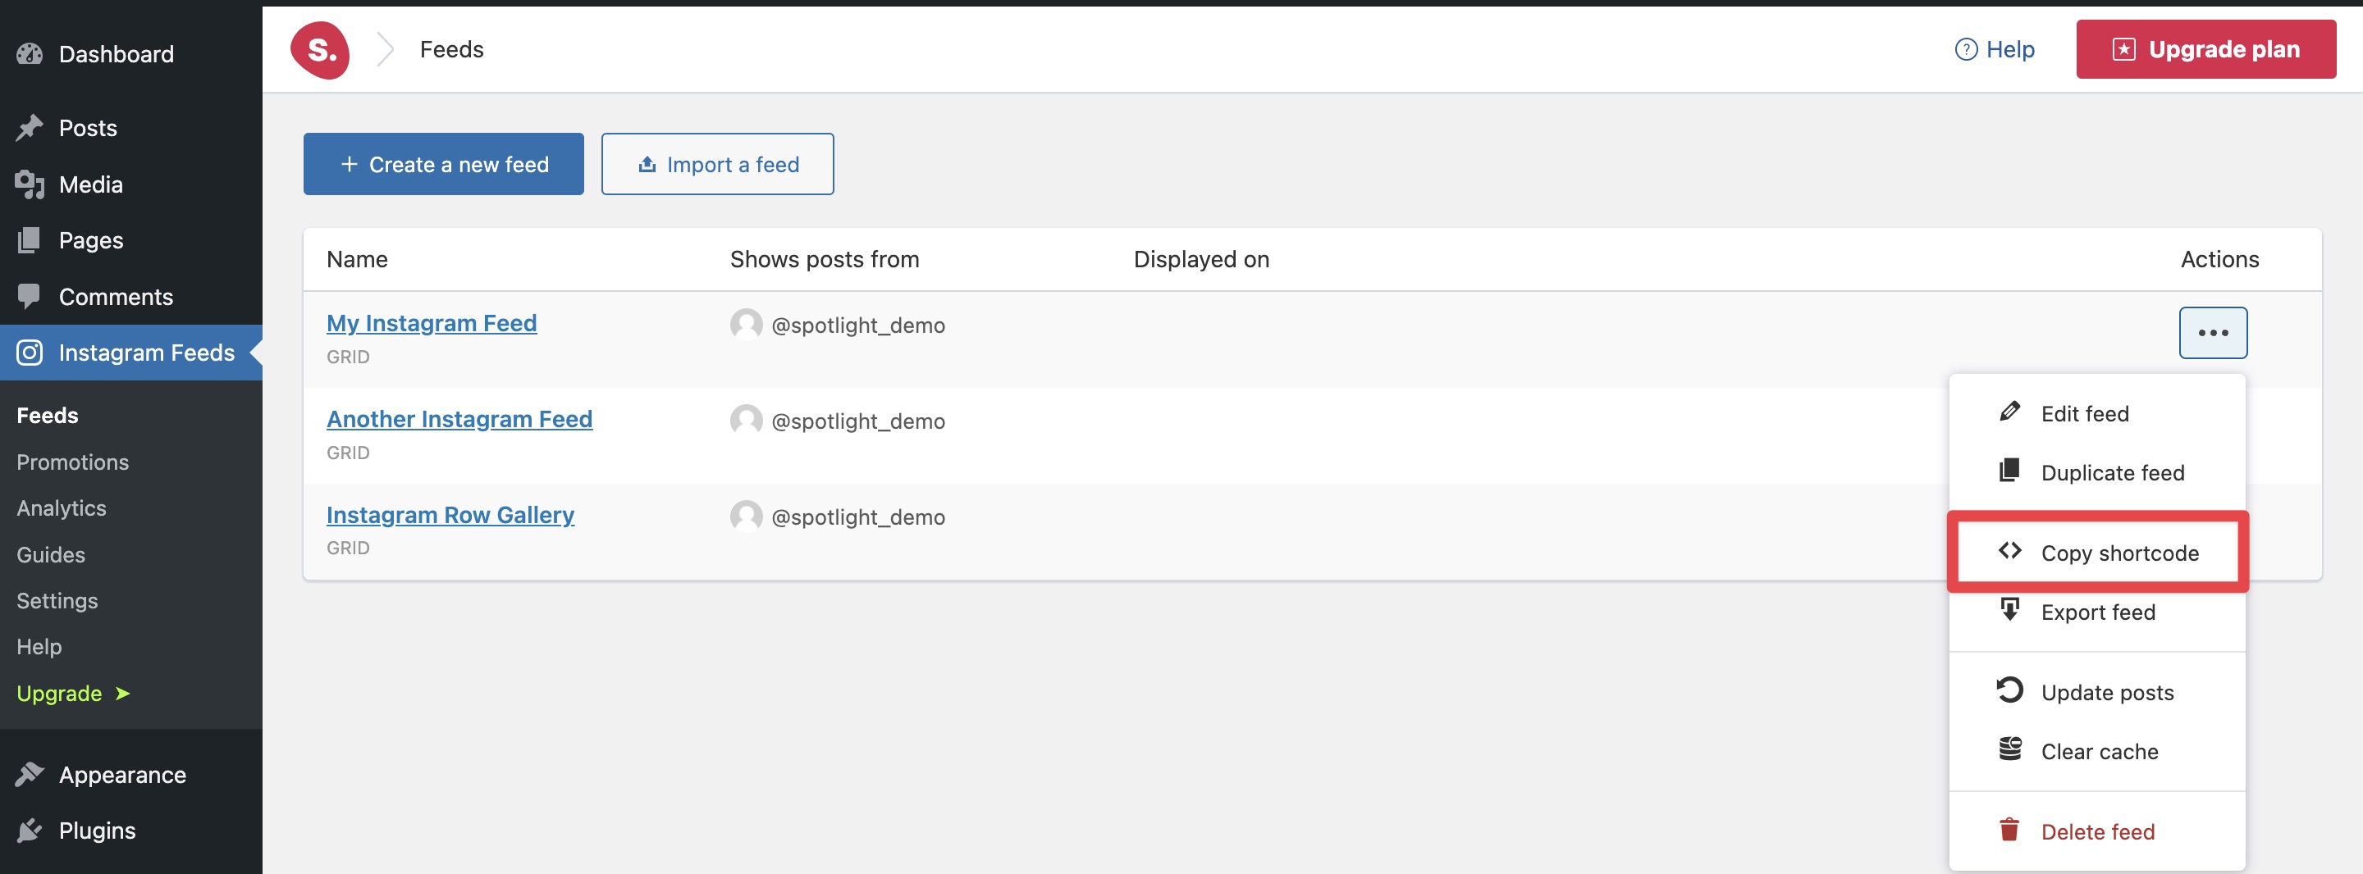Click the Import a feed button
This screenshot has height=874, width=2363.
point(717,164)
